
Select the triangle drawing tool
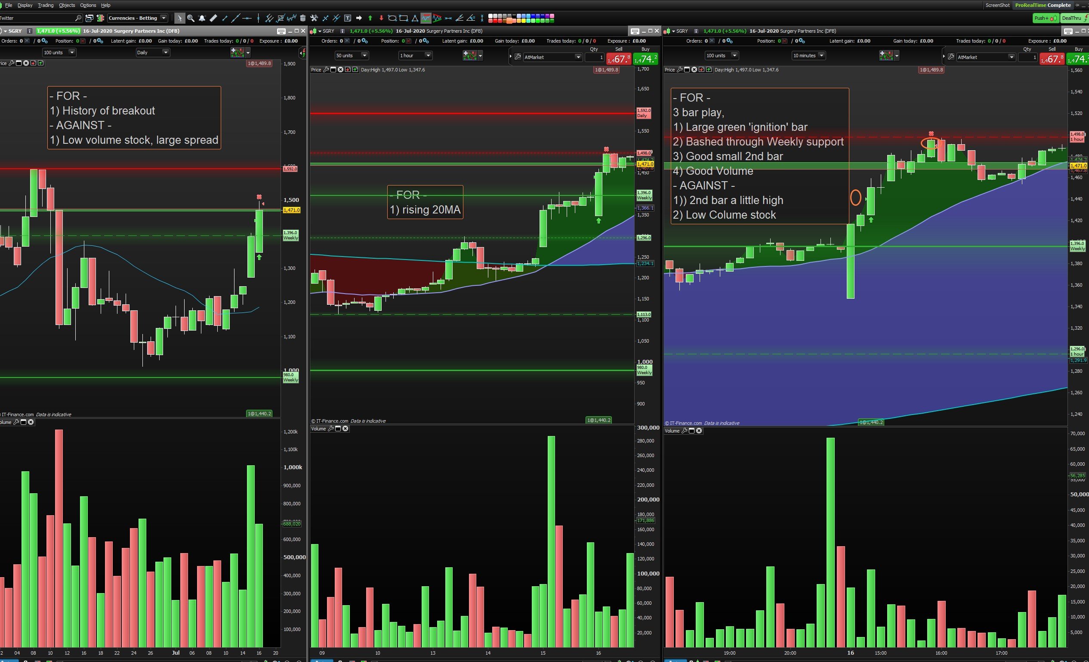tap(415, 18)
